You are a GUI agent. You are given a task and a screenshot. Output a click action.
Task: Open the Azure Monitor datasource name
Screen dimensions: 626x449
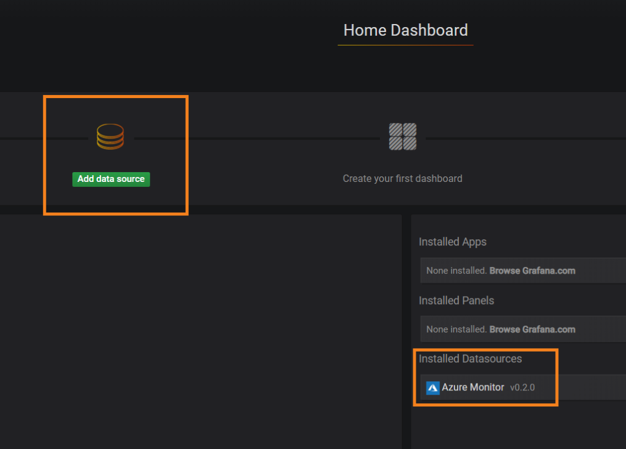472,387
